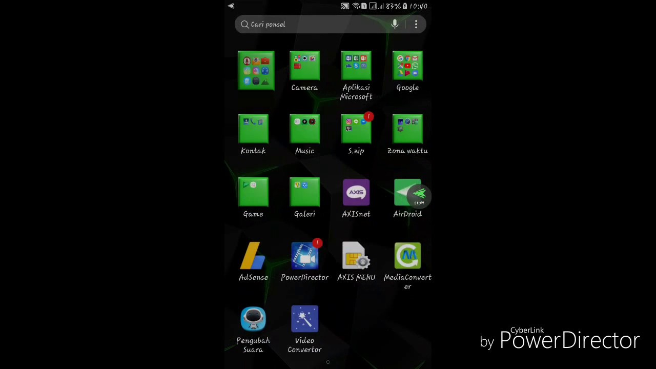The height and width of the screenshot is (369, 656).
Task: Tap the microphone voice search icon
Action: click(395, 24)
